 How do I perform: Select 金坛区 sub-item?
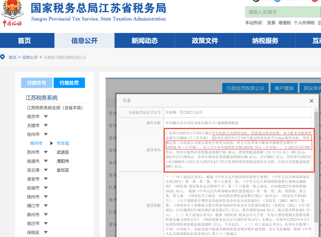[63, 170]
